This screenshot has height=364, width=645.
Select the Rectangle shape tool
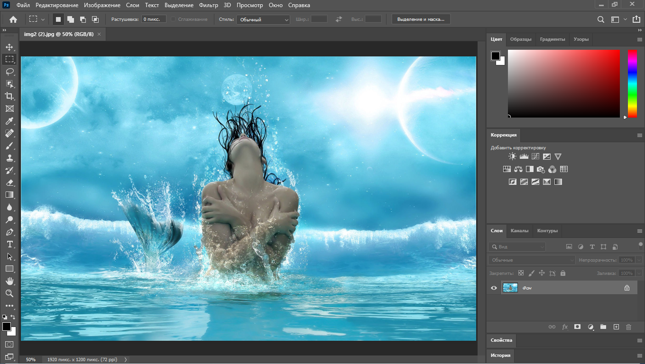tap(9, 269)
